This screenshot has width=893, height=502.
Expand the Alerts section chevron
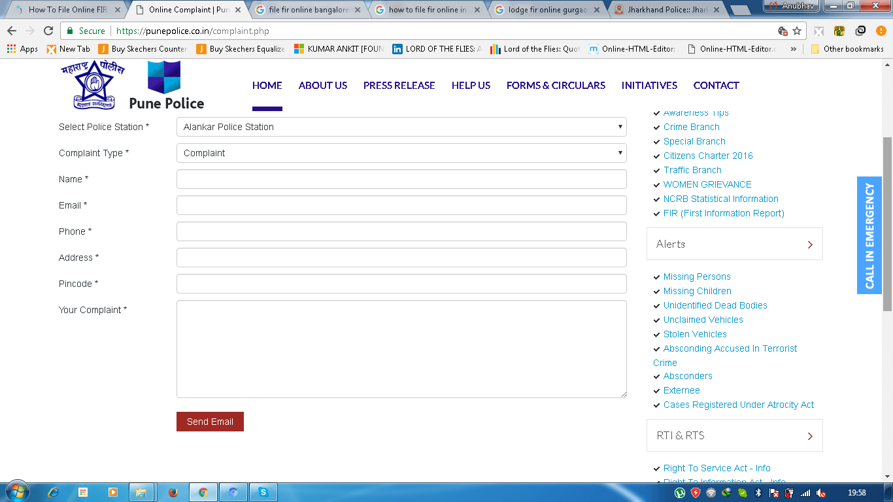(x=810, y=244)
